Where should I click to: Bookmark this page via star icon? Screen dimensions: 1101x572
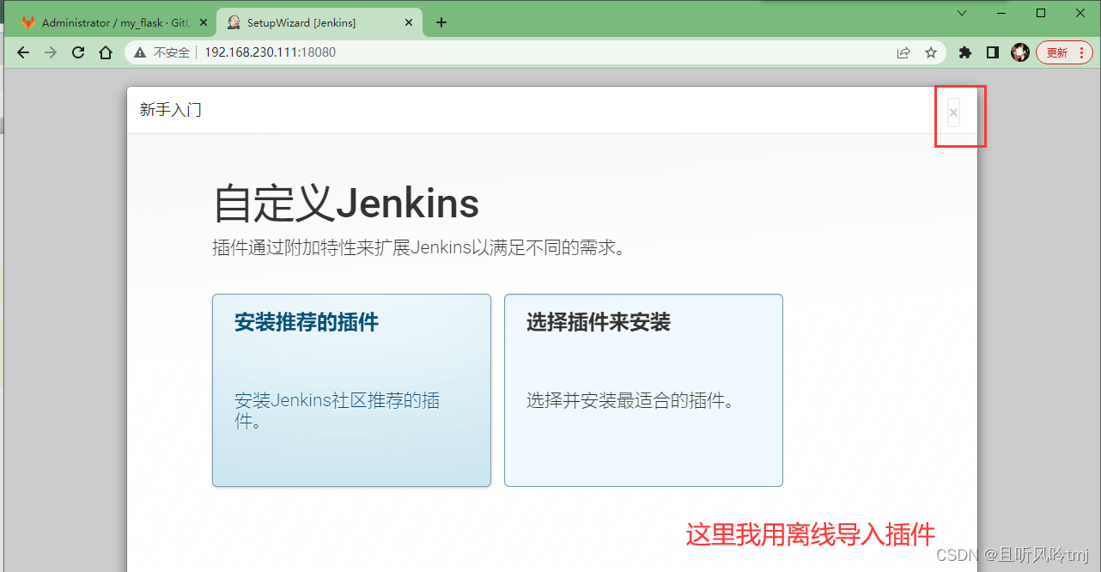pos(931,52)
